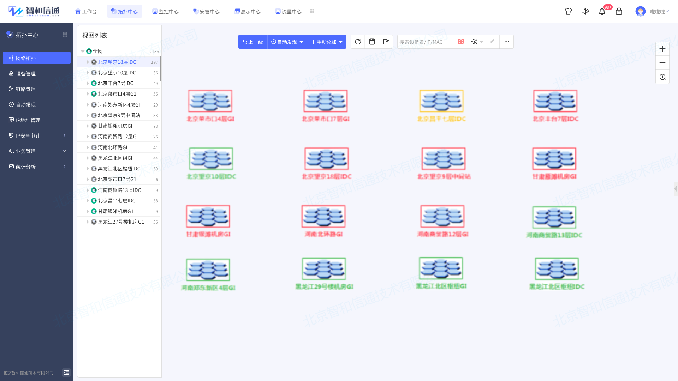Open 设备管理 from the left sidebar
678x381 pixels.
pos(25,73)
